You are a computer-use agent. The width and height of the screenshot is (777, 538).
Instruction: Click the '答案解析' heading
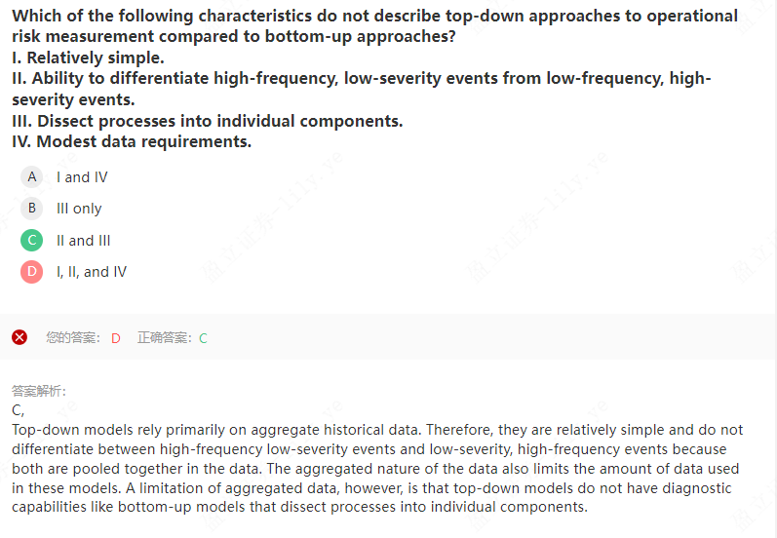39,391
